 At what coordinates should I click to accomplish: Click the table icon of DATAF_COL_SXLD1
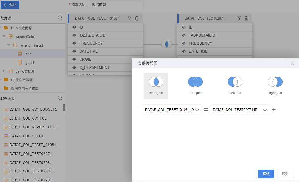pos(6,136)
